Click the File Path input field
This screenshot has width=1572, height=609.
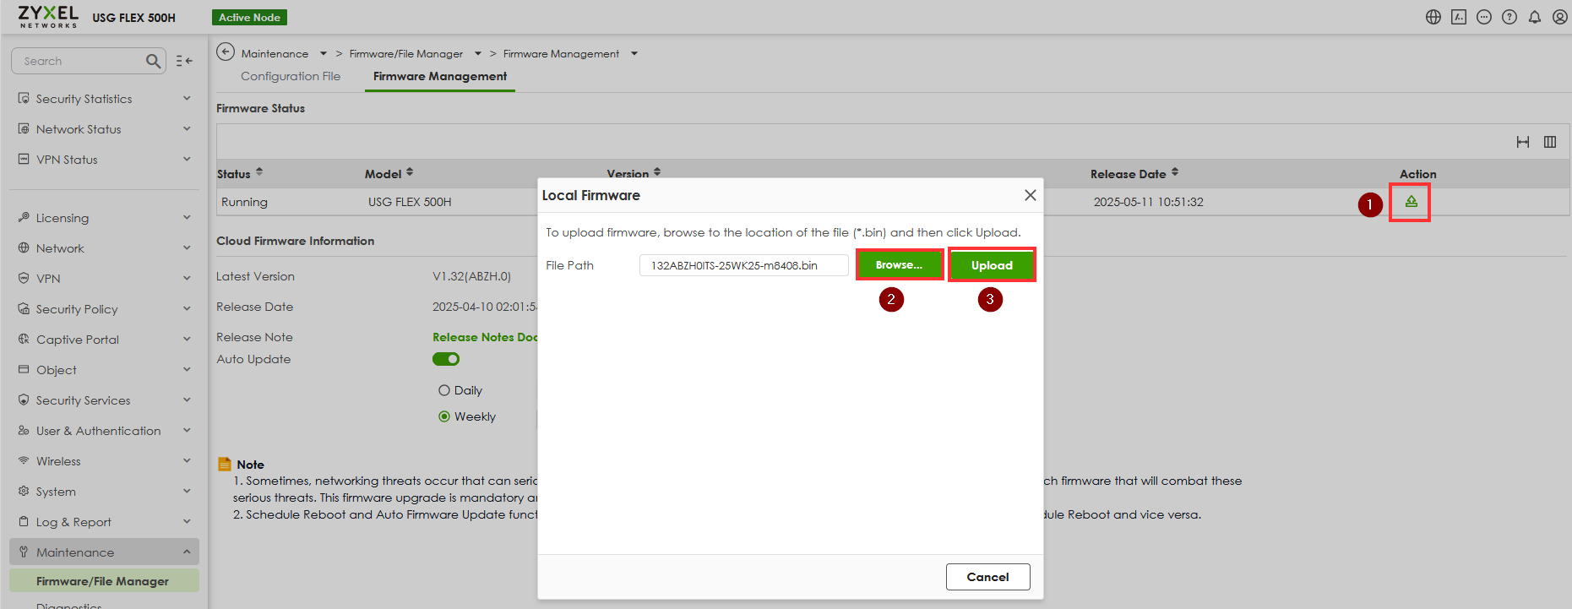pos(743,265)
